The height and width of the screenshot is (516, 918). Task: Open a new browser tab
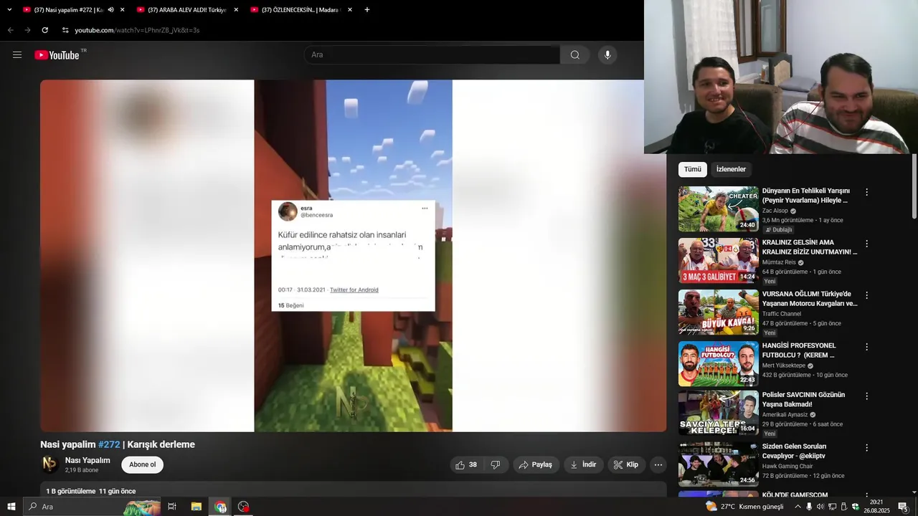pyautogui.click(x=367, y=10)
